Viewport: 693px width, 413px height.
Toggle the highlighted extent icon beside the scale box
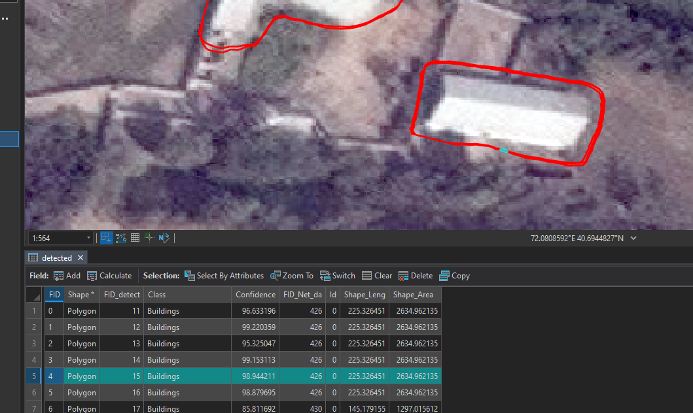pyautogui.click(x=106, y=237)
